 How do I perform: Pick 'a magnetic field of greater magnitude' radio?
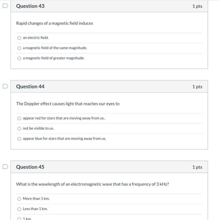tap(19, 58)
